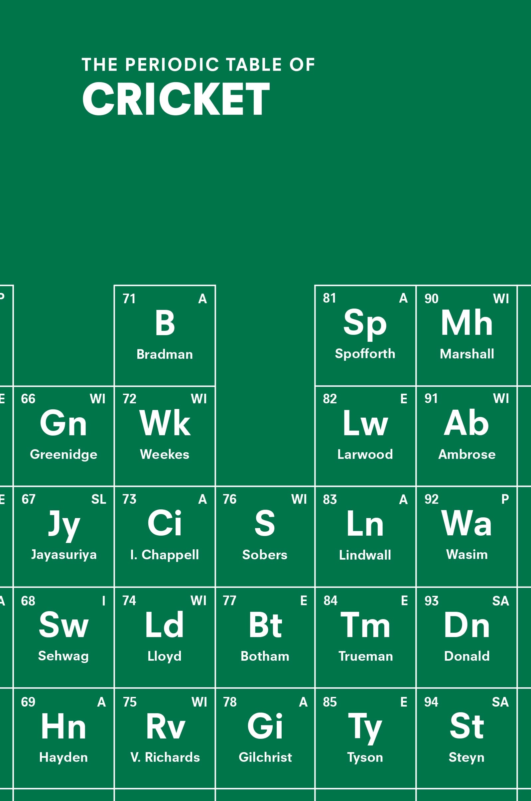Select the Spofforth element cell
The image size is (531, 801).
365,335
